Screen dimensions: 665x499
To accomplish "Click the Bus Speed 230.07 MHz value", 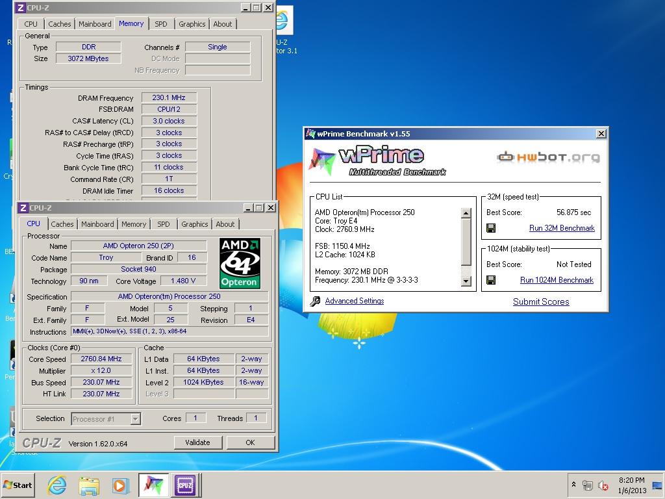I will (x=101, y=382).
